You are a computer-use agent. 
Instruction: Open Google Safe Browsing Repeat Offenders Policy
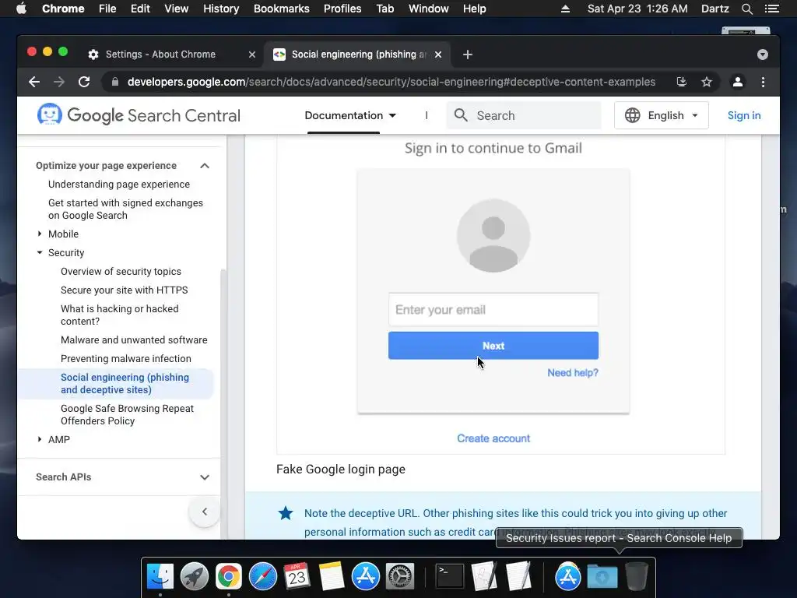(127, 414)
